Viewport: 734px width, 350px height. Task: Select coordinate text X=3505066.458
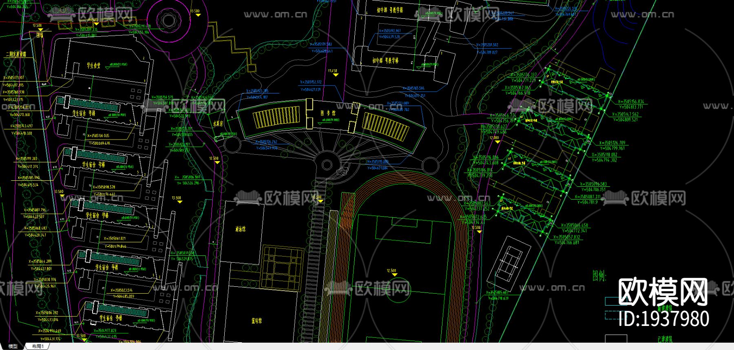click(575, 225)
